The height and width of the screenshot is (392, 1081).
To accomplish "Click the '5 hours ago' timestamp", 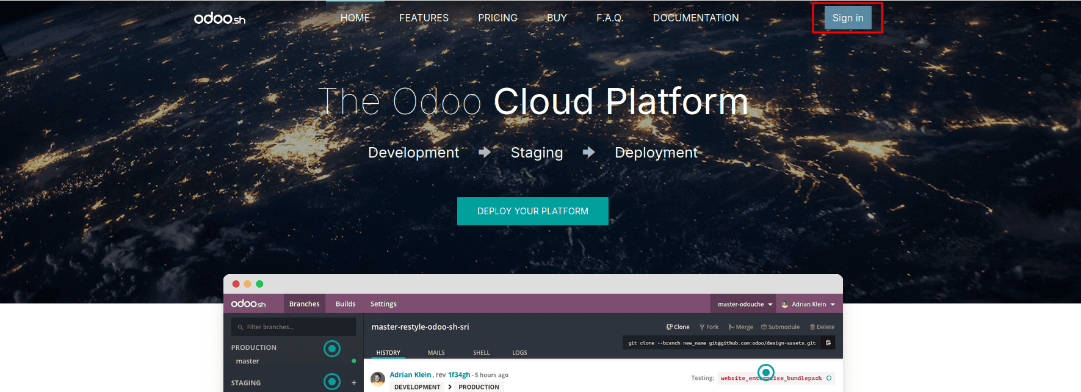I will tap(491, 375).
